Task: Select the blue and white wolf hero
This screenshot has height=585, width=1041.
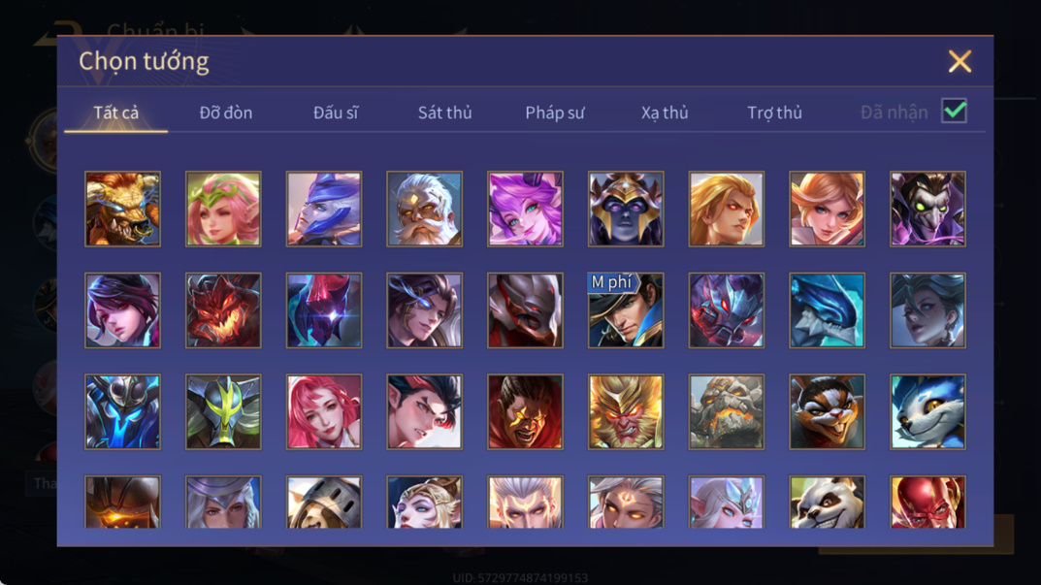Action: pyautogui.click(x=927, y=411)
